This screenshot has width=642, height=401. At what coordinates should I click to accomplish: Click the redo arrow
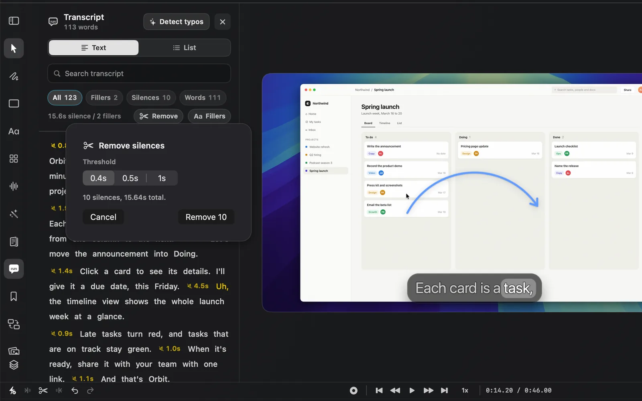click(x=90, y=391)
